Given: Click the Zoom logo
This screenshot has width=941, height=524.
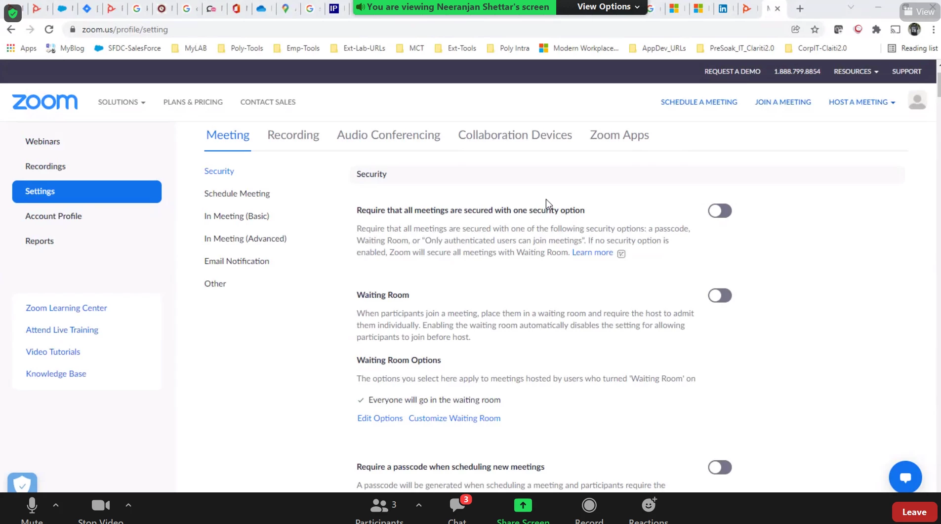Looking at the screenshot, I should click(x=45, y=102).
